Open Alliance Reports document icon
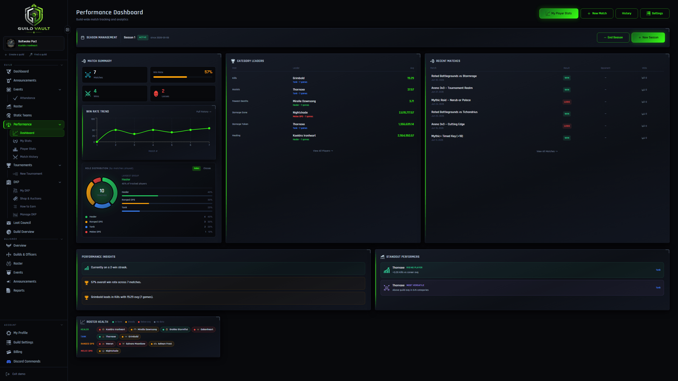Viewport: 678px width, 381px height. (9, 291)
